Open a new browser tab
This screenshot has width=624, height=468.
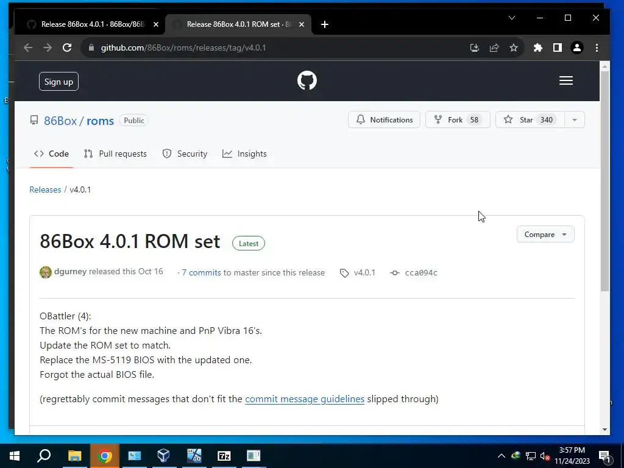coord(324,24)
